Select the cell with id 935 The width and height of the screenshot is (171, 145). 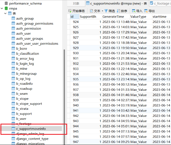[74, 79]
